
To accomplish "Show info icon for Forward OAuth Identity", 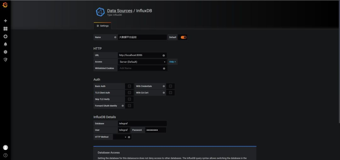I will (x=122, y=106).
